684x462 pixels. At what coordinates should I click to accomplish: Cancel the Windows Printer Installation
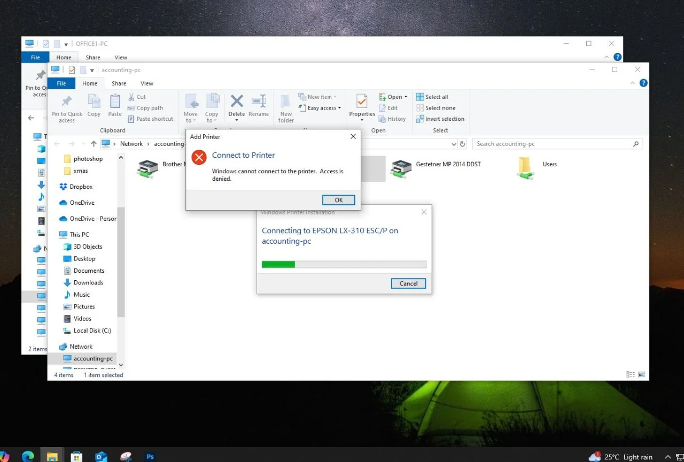[408, 283]
